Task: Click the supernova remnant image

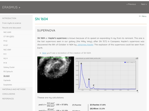Action: pyautogui.click(x=56, y=75)
